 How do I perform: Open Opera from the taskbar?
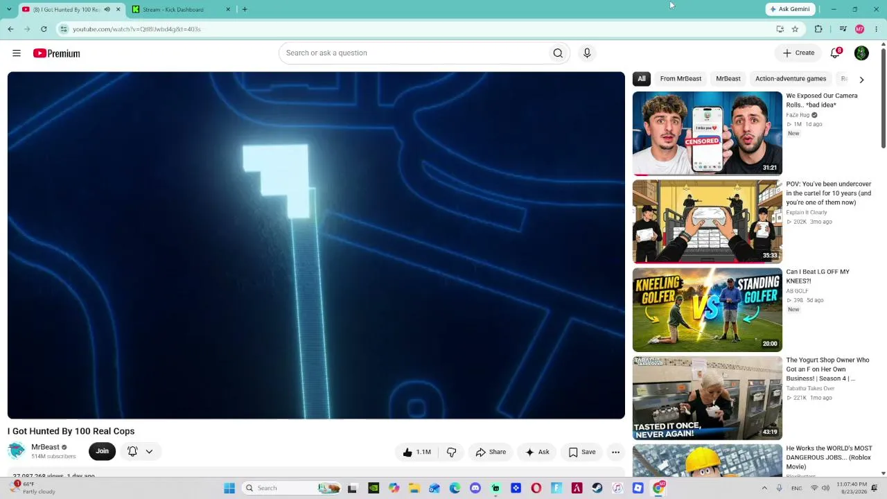tap(536, 488)
